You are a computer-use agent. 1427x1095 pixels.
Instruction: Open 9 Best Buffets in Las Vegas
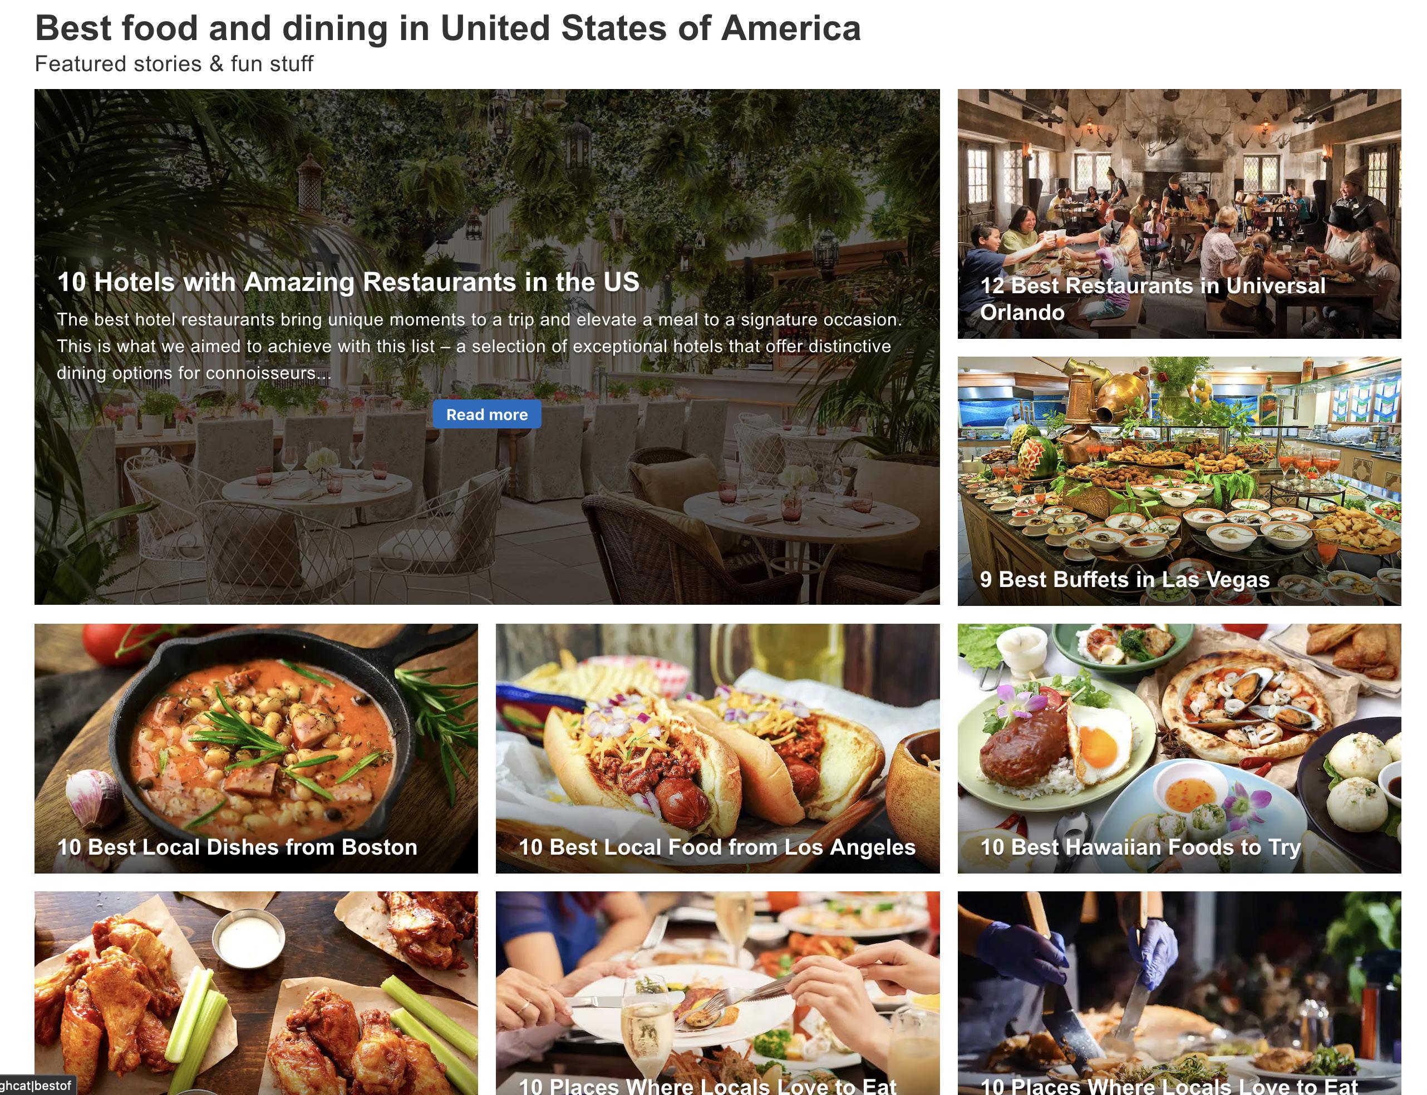(x=1125, y=579)
